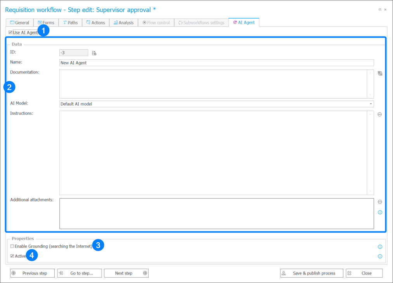Open the ellipsis editor beside Instructions
Screen dimensions: 393x283
[380, 115]
